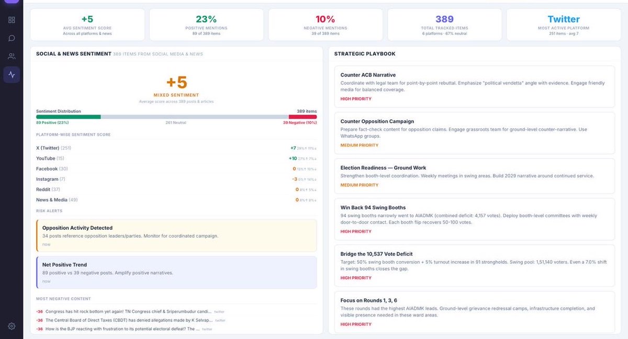
Task: Open the Focus on Rounds 1, 3, 6 card
Action: [x=474, y=312]
